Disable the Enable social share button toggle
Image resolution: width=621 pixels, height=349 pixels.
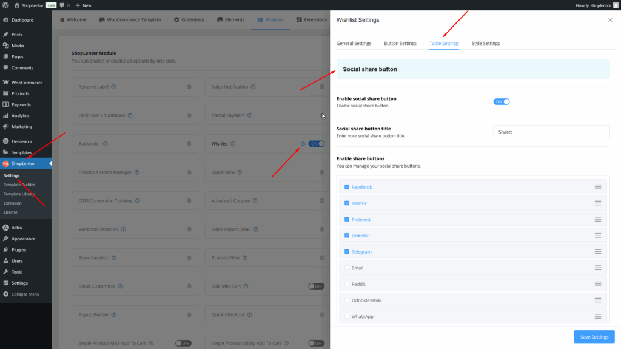(502, 102)
